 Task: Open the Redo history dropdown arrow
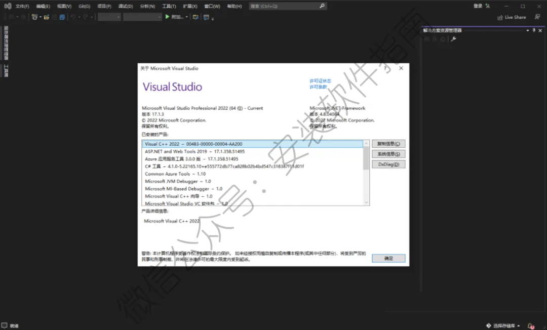click(92, 17)
